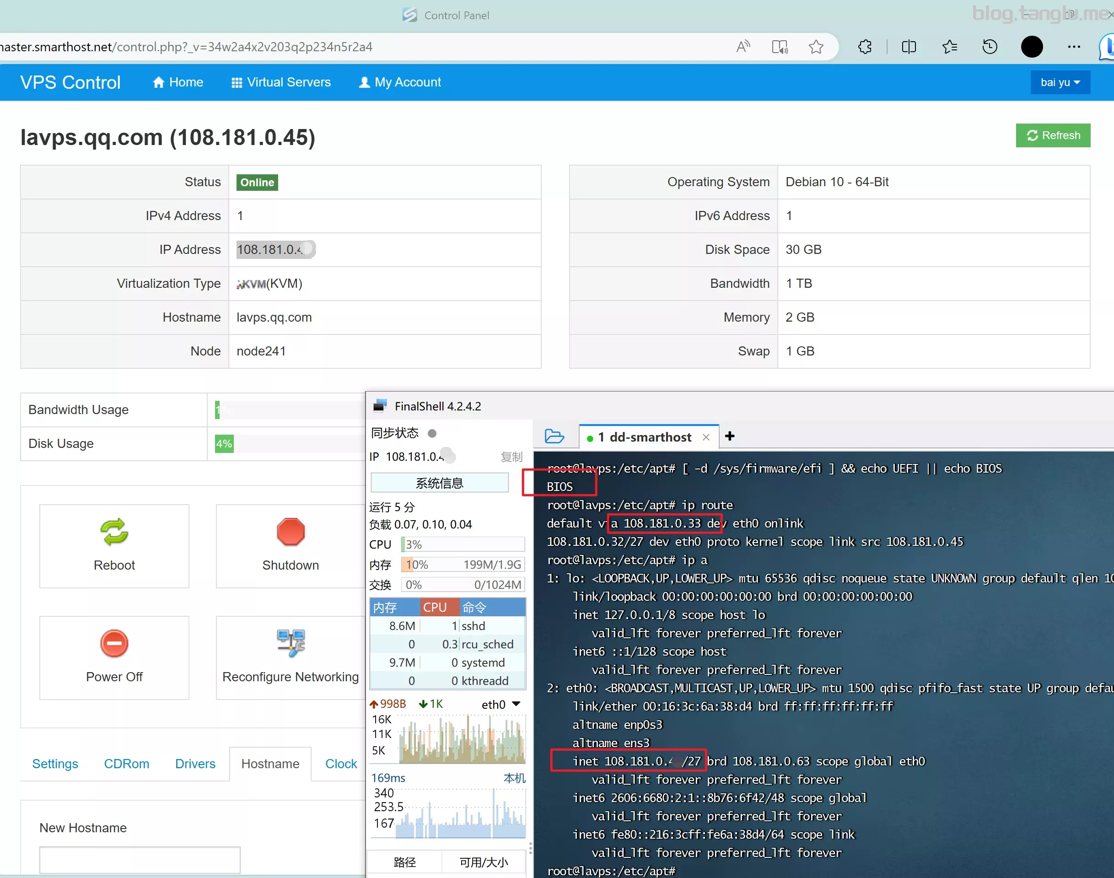Screen dimensions: 1114x878
Task: Click the Bandwidth Usage progress bar
Action: point(289,409)
